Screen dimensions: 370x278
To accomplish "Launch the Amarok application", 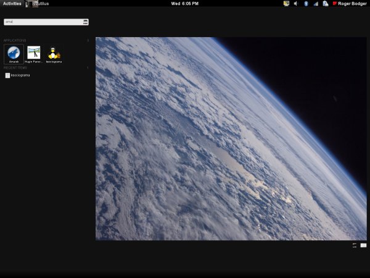I will click(x=14, y=54).
